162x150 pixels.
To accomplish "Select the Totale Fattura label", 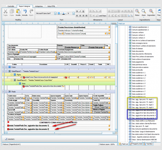I will point(98,105).
